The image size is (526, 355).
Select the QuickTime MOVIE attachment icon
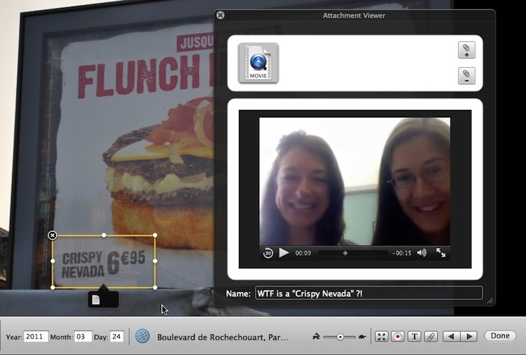tap(258, 63)
